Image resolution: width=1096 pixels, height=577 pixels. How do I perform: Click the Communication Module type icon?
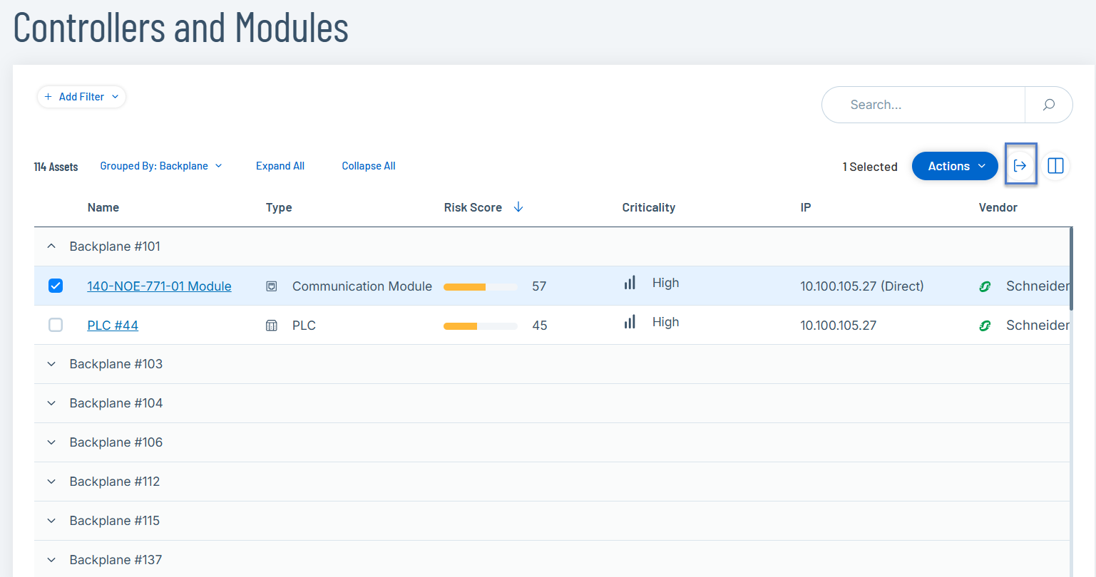(272, 286)
